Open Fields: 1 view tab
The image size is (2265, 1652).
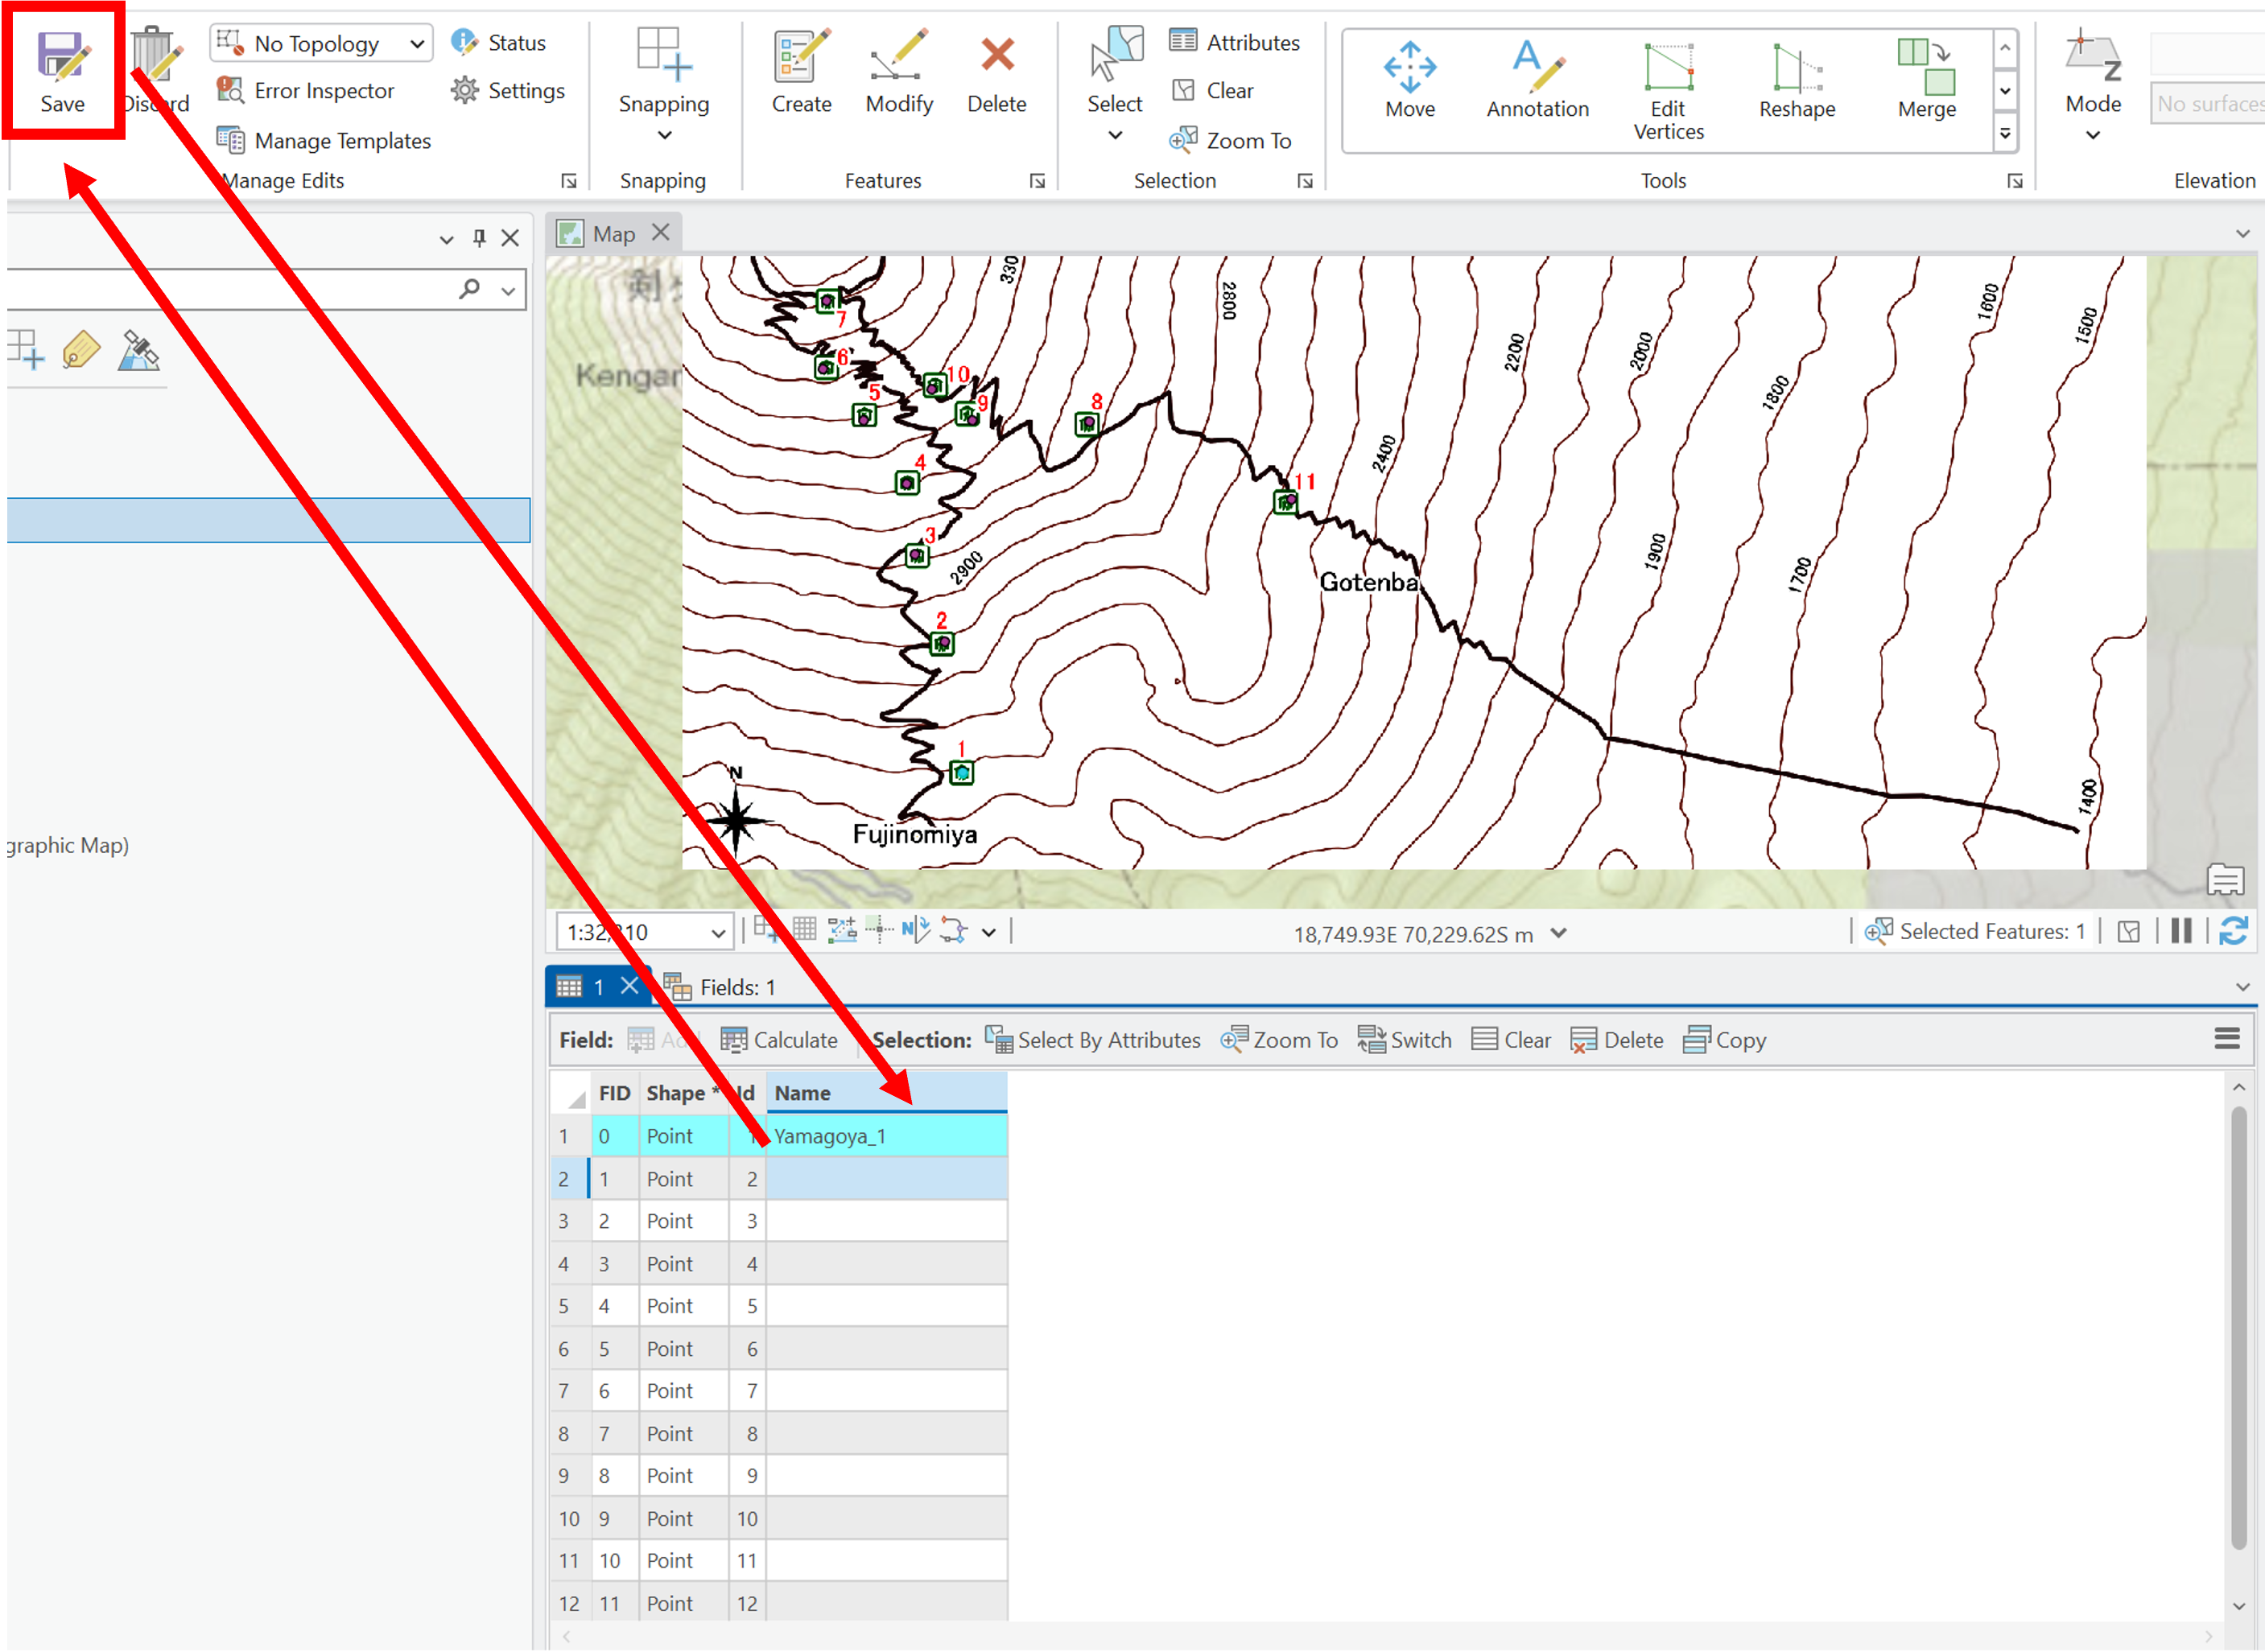(x=719, y=987)
